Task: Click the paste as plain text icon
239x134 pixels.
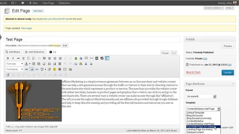Action: pyautogui.click(x=34, y=64)
